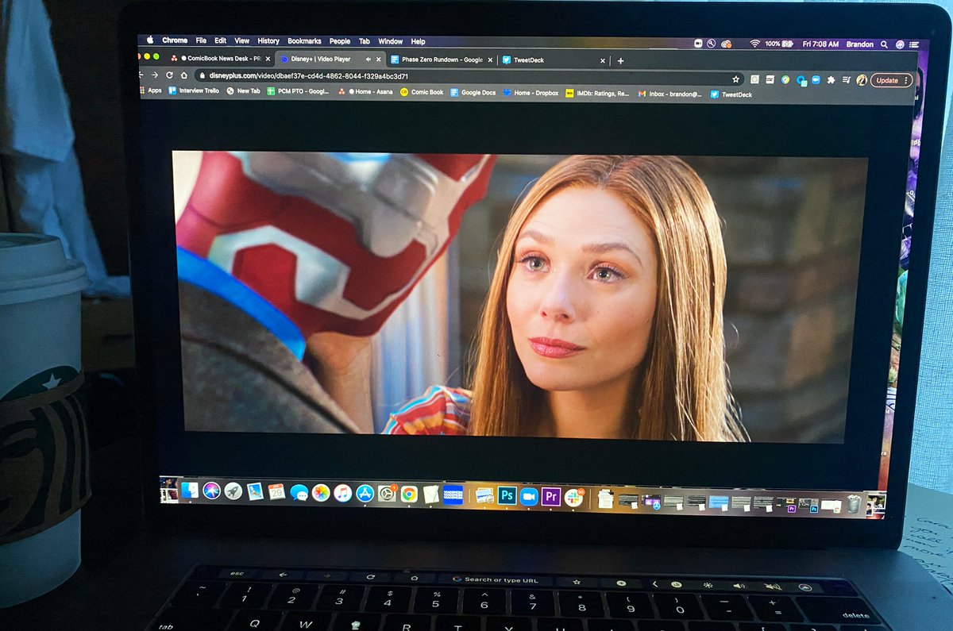Open Finder from the Dock
The width and height of the screenshot is (953, 631).
(x=190, y=491)
